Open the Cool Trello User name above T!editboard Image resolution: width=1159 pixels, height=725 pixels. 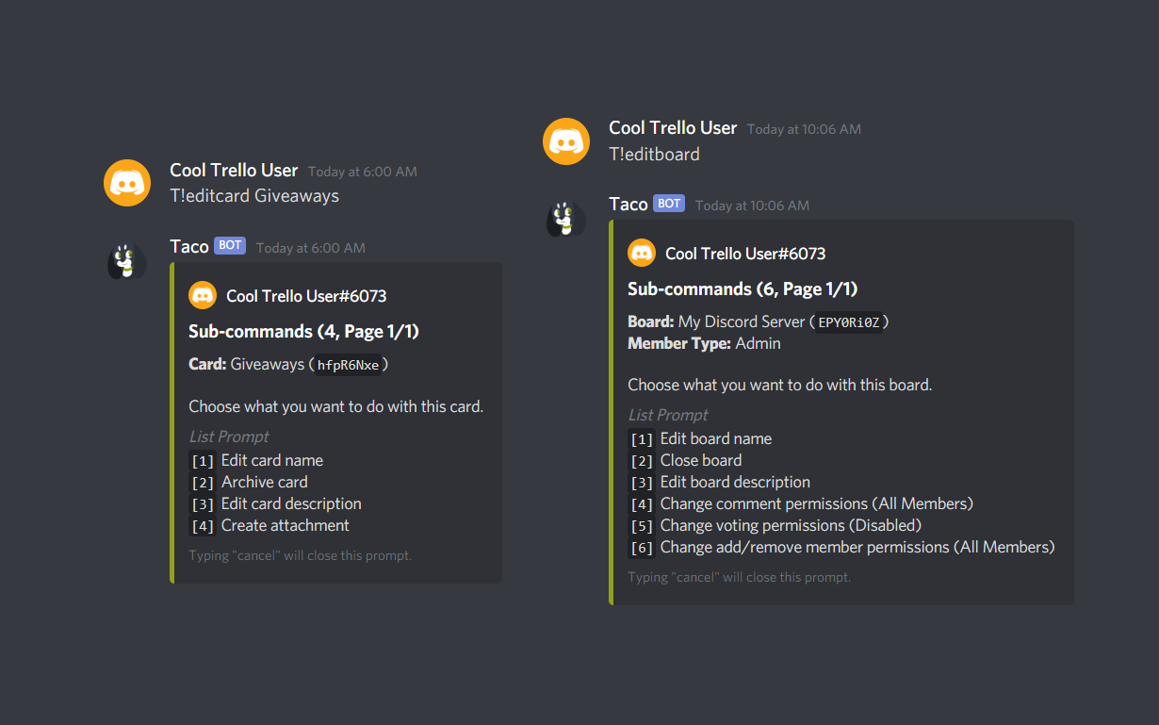[673, 128]
